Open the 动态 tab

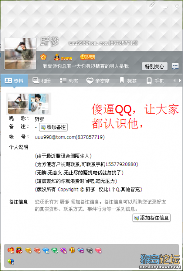click(x=69, y=80)
